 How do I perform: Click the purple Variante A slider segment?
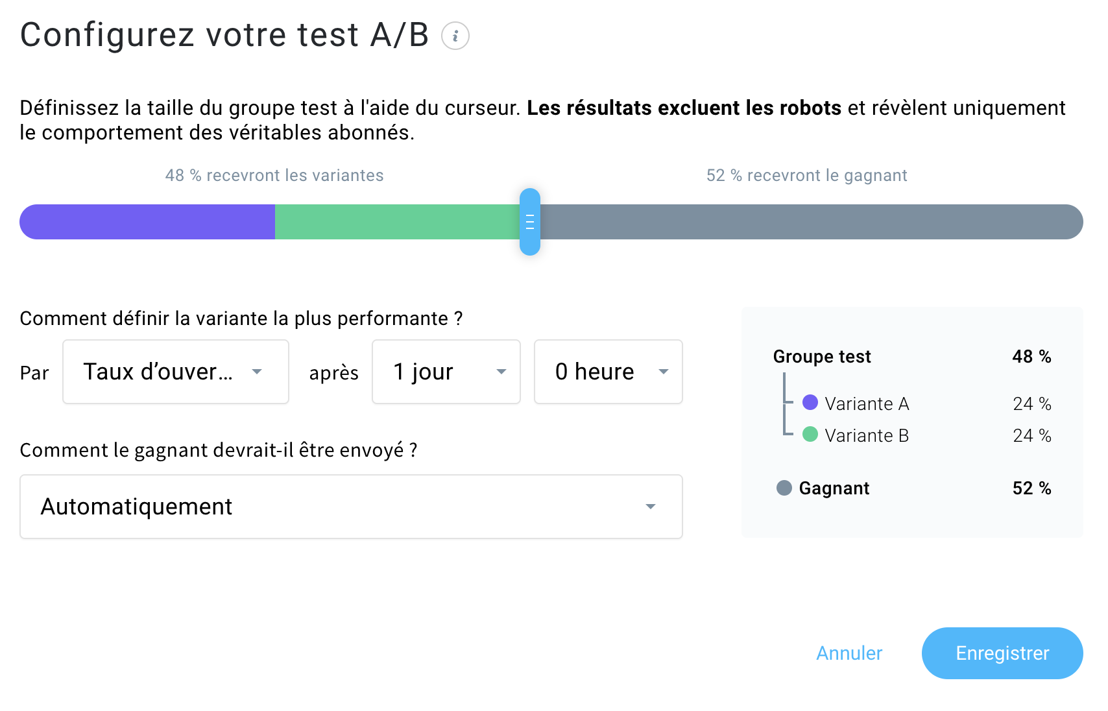pyautogui.click(x=148, y=222)
